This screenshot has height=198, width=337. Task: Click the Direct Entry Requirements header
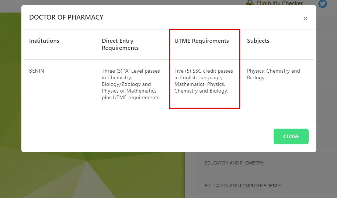[120, 44]
